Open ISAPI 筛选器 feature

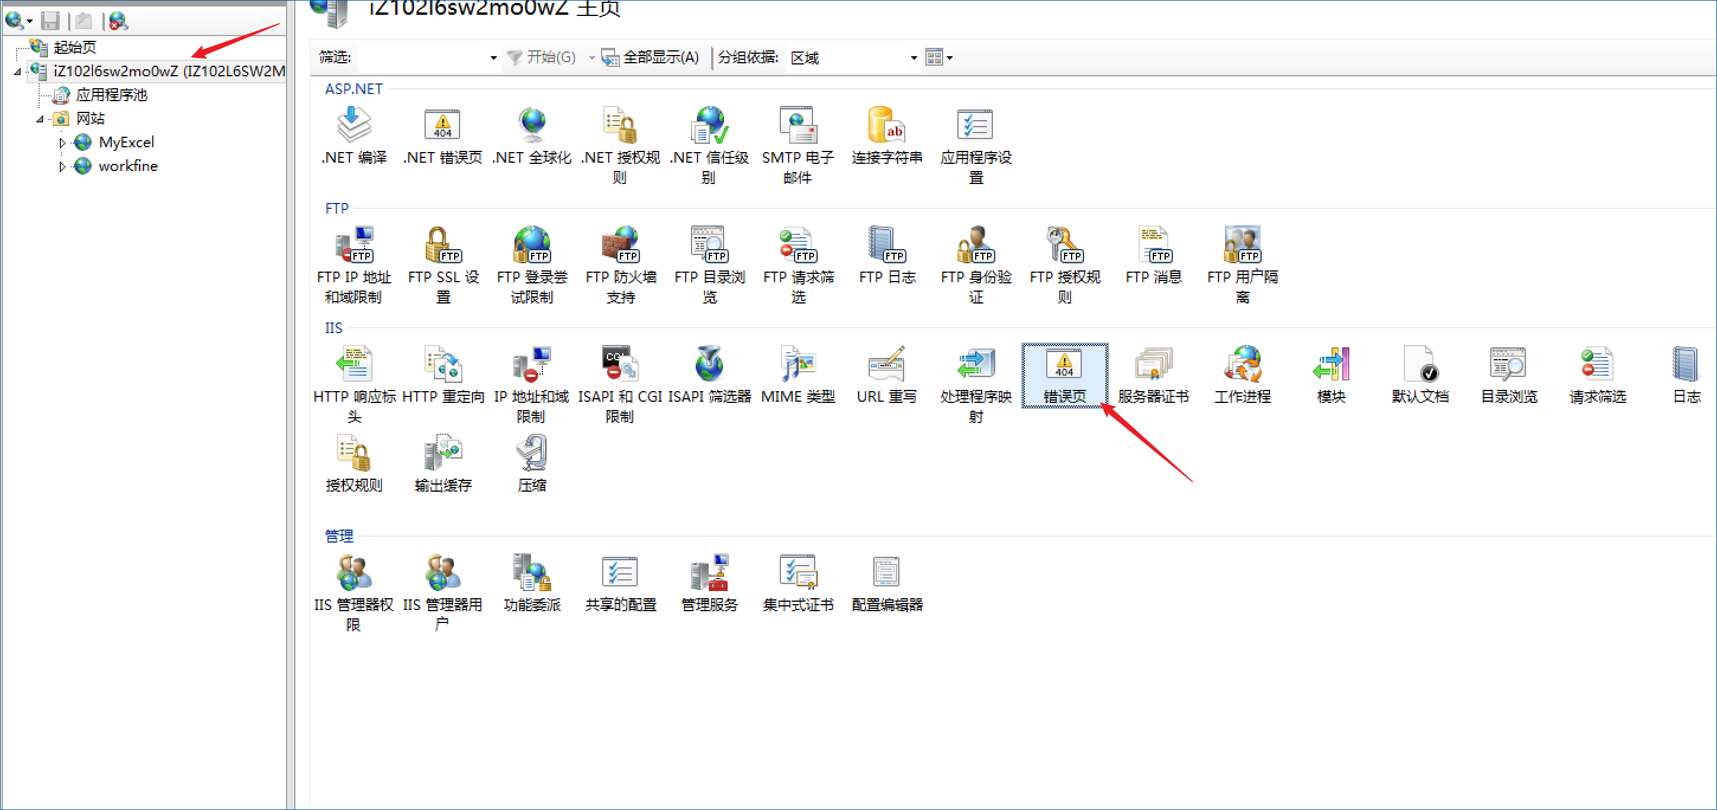tap(709, 375)
